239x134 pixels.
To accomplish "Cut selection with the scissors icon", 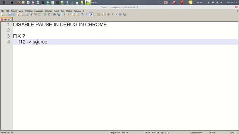I will (31, 15).
